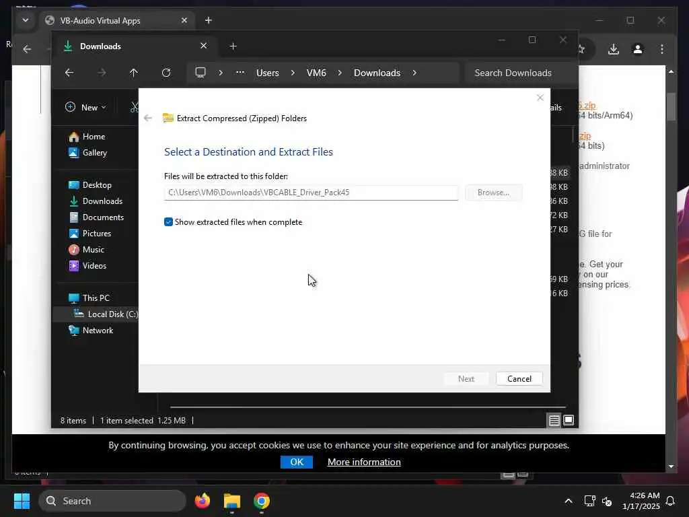Show hidden system tray icons
Screen dimensions: 689x517
pos(568,501)
